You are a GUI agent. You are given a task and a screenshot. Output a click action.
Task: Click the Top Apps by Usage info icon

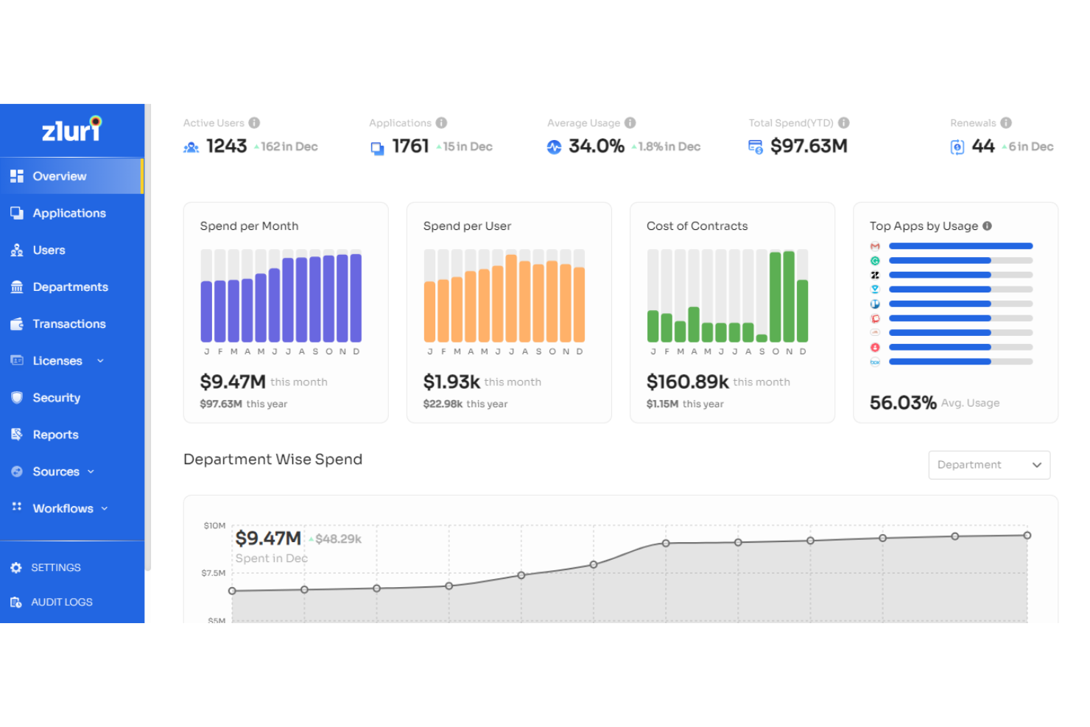coord(988,226)
